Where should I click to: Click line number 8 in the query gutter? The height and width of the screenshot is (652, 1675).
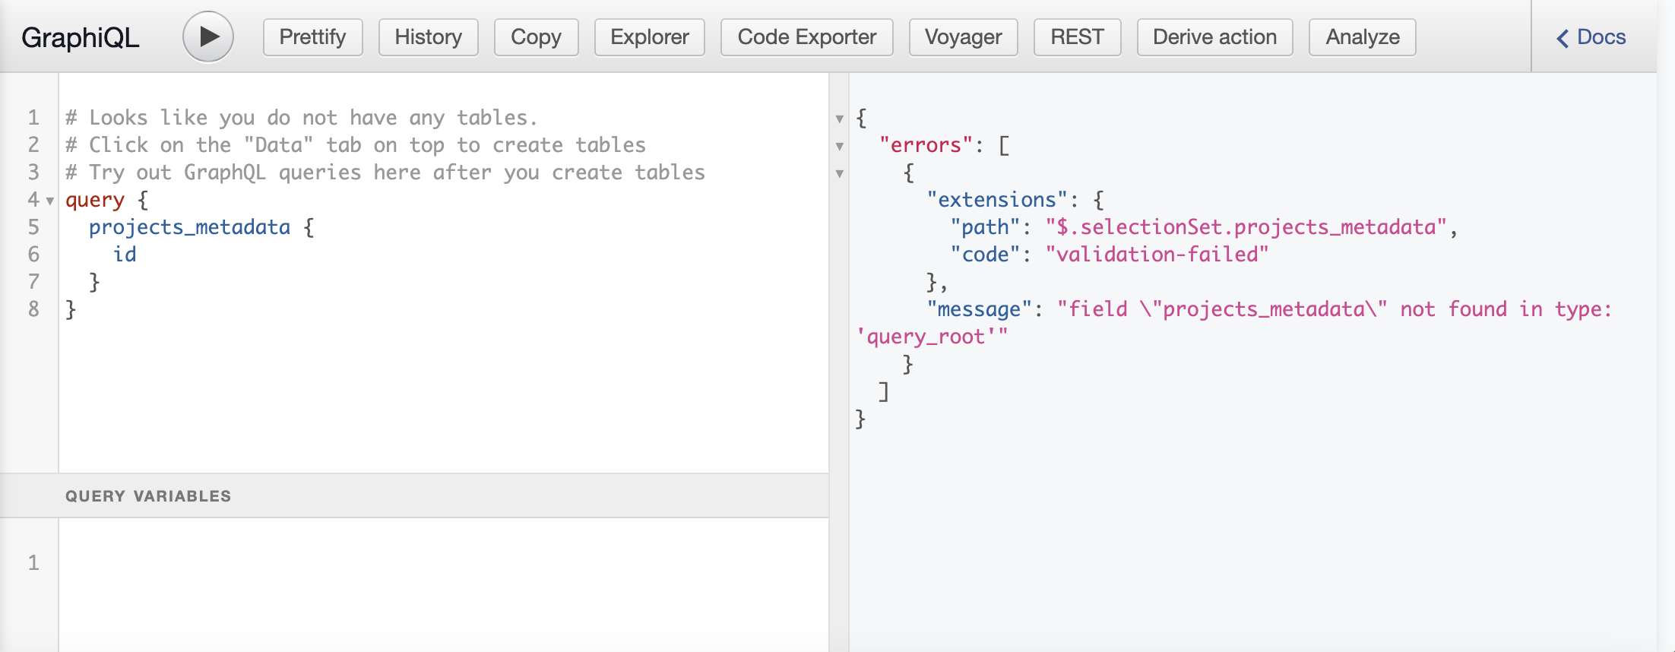(33, 309)
